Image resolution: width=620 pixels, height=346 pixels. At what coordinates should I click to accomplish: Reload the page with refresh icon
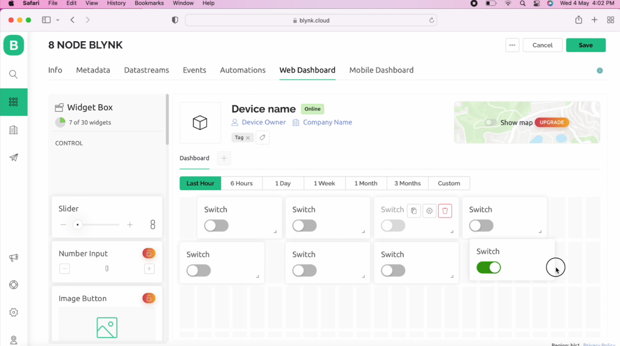click(431, 20)
